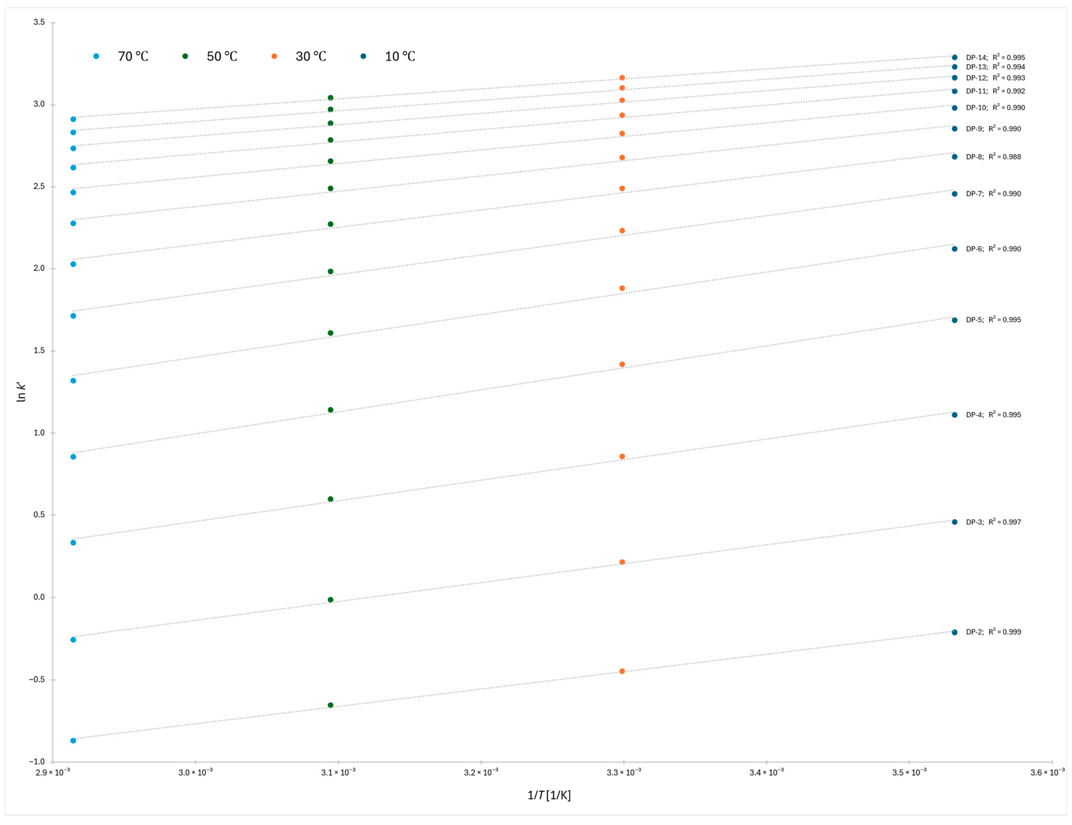This screenshot has height=825, width=1072.
Task: Click the topmost green 50 °C data point
Action: (330, 98)
